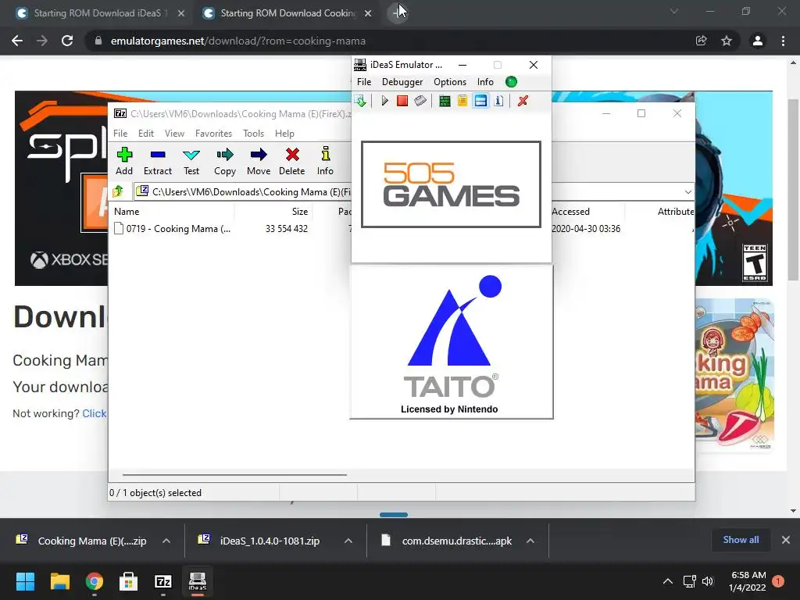Click Show all downloads

[x=741, y=540]
